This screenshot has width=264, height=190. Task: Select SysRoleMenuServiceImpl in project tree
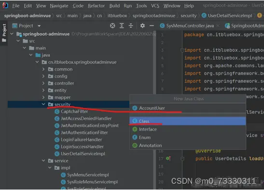92,182
